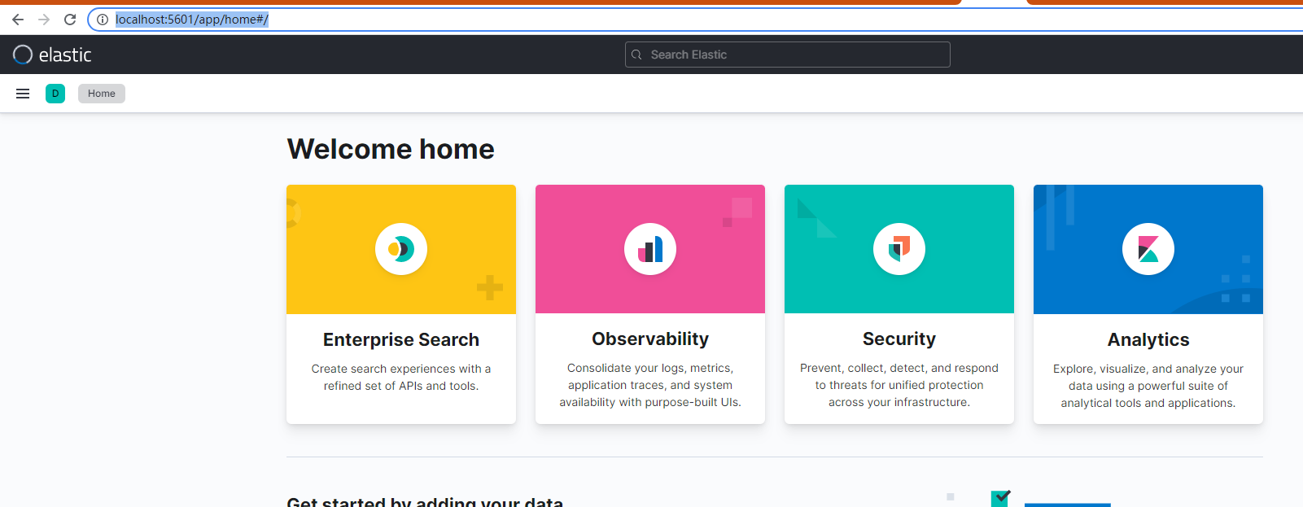The height and width of the screenshot is (507, 1303).
Task: Click the Enterprise Search logo icon
Action: [401, 249]
